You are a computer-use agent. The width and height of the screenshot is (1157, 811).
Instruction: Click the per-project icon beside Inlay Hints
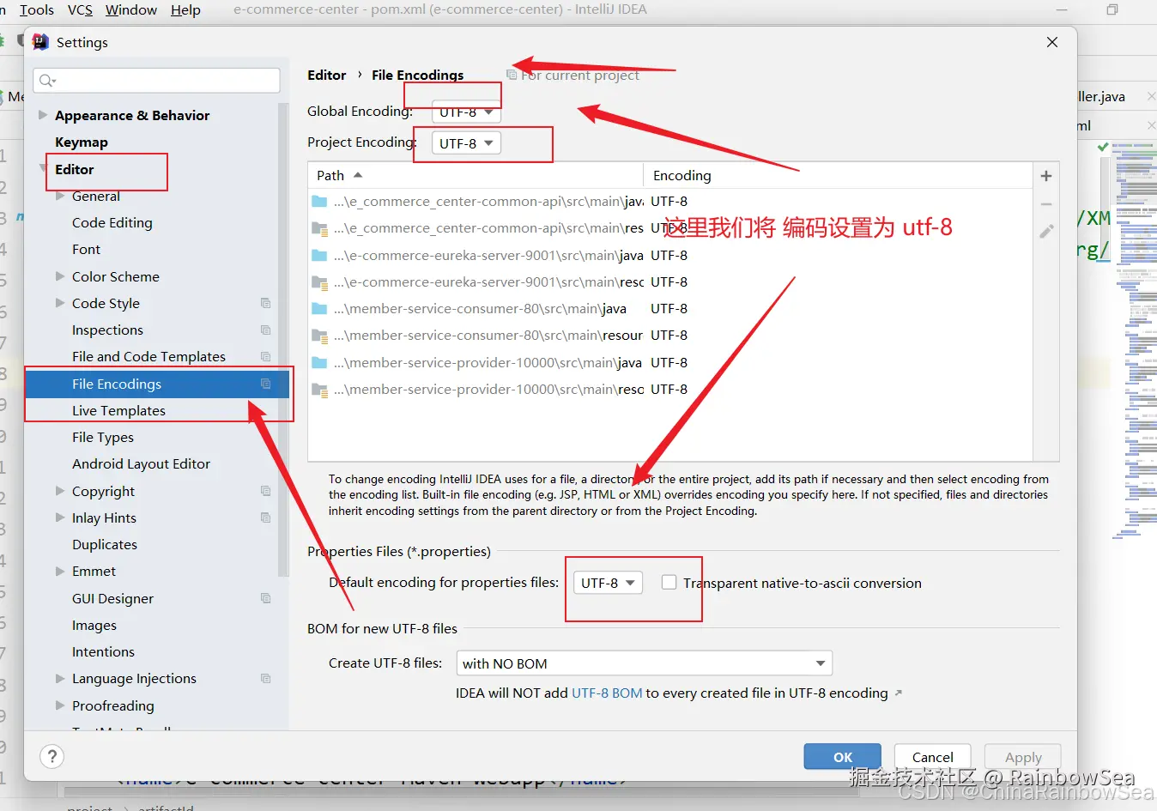coord(266,517)
